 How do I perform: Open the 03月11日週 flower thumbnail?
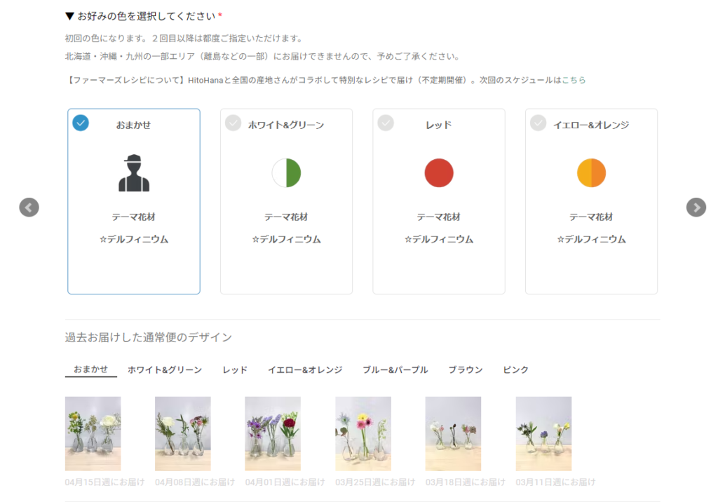543,433
